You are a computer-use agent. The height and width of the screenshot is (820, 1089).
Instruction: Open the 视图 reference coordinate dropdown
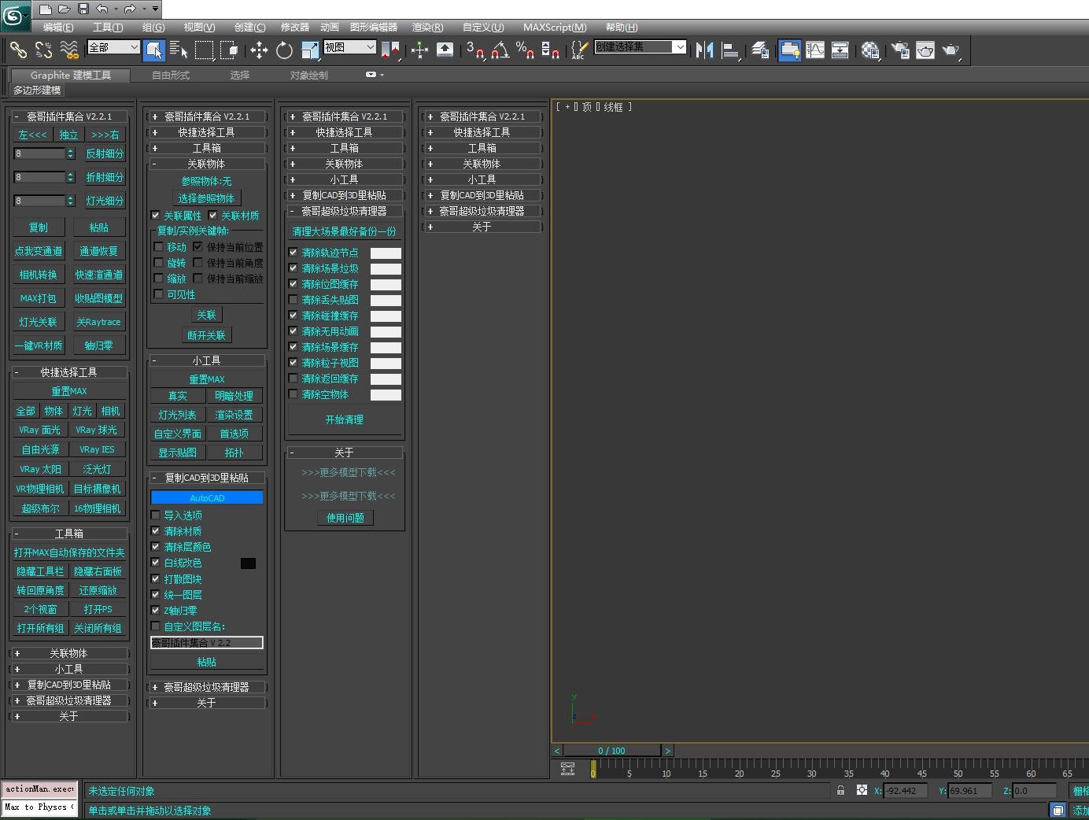pyautogui.click(x=349, y=47)
